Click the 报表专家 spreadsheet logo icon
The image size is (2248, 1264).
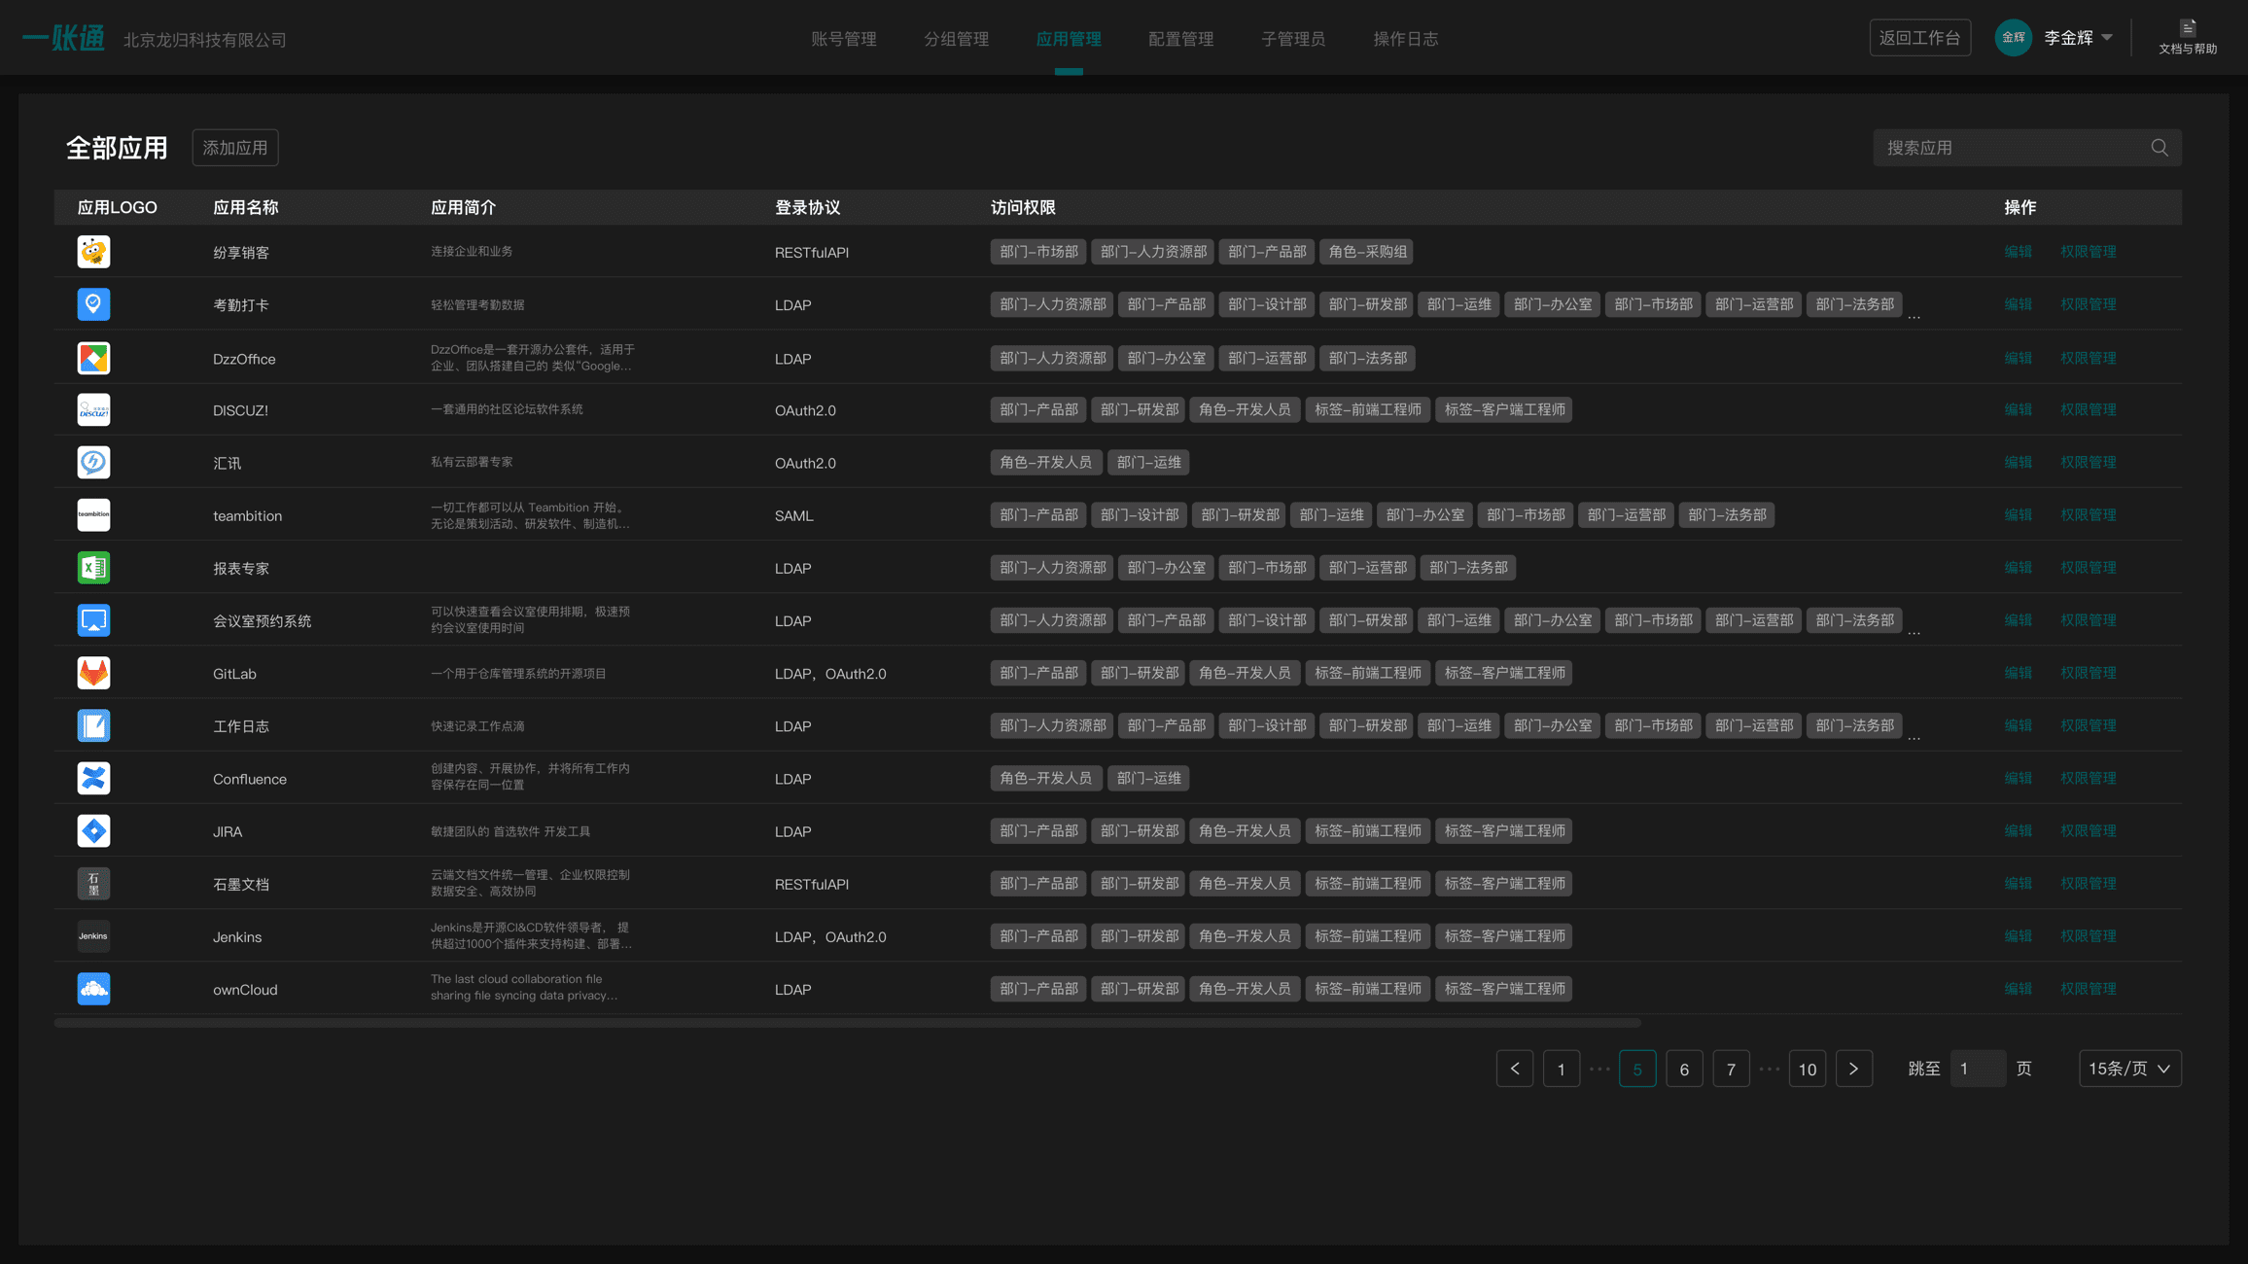pos(93,568)
